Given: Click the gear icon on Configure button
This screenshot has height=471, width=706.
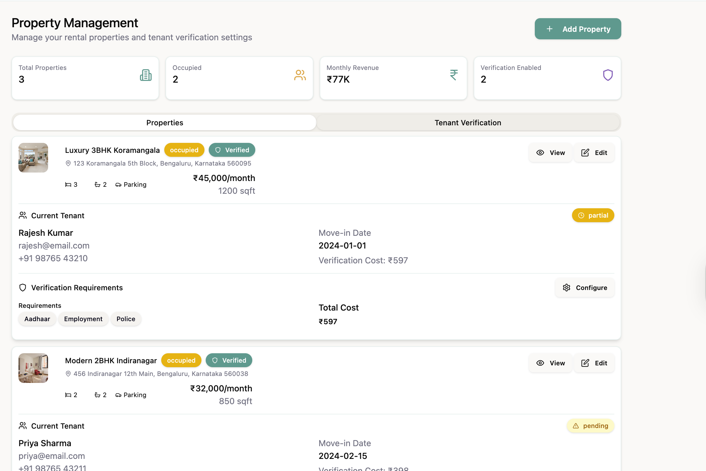Looking at the screenshot, I should coord(567,288).
